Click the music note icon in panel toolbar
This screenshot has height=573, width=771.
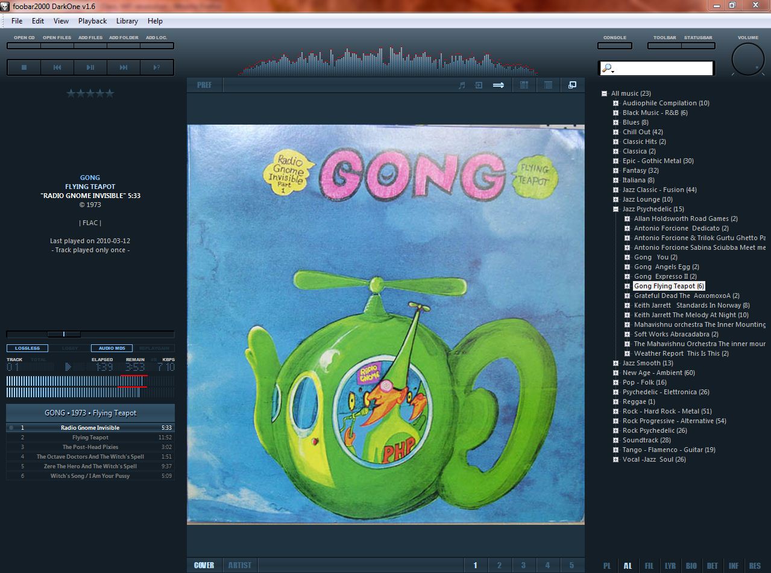click(x=462, y=85)
